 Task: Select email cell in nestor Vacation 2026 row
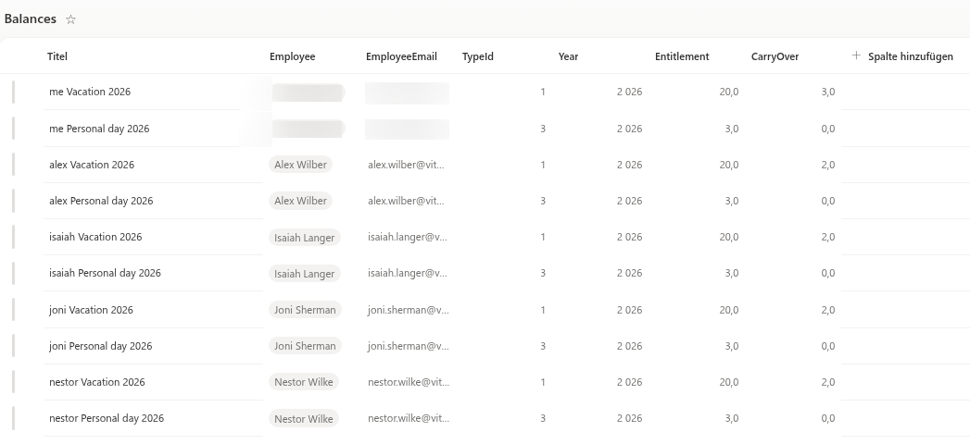[409, 382]
